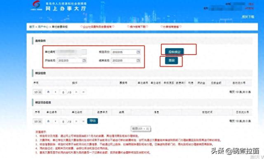Open the 办事指南查看 link
Screen dimensions: 264x159
click(x=171, y=26)
